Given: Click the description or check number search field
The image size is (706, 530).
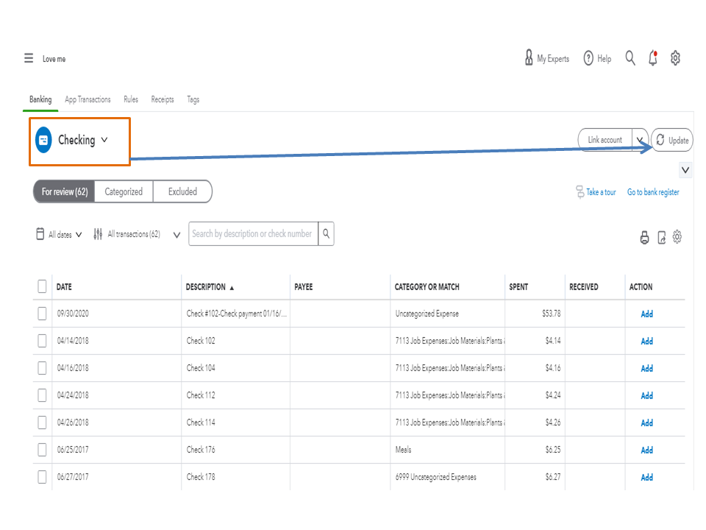Looking at the screenshot, I should click(252, 234).
